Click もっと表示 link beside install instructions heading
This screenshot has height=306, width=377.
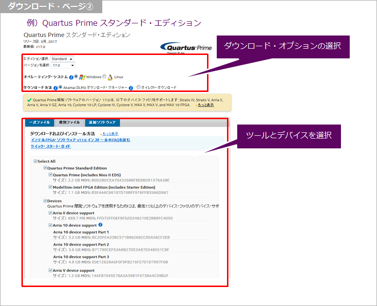click(111, 134)
